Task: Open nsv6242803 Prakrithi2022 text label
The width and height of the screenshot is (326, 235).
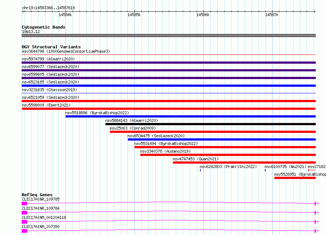Action: point(228,167)
